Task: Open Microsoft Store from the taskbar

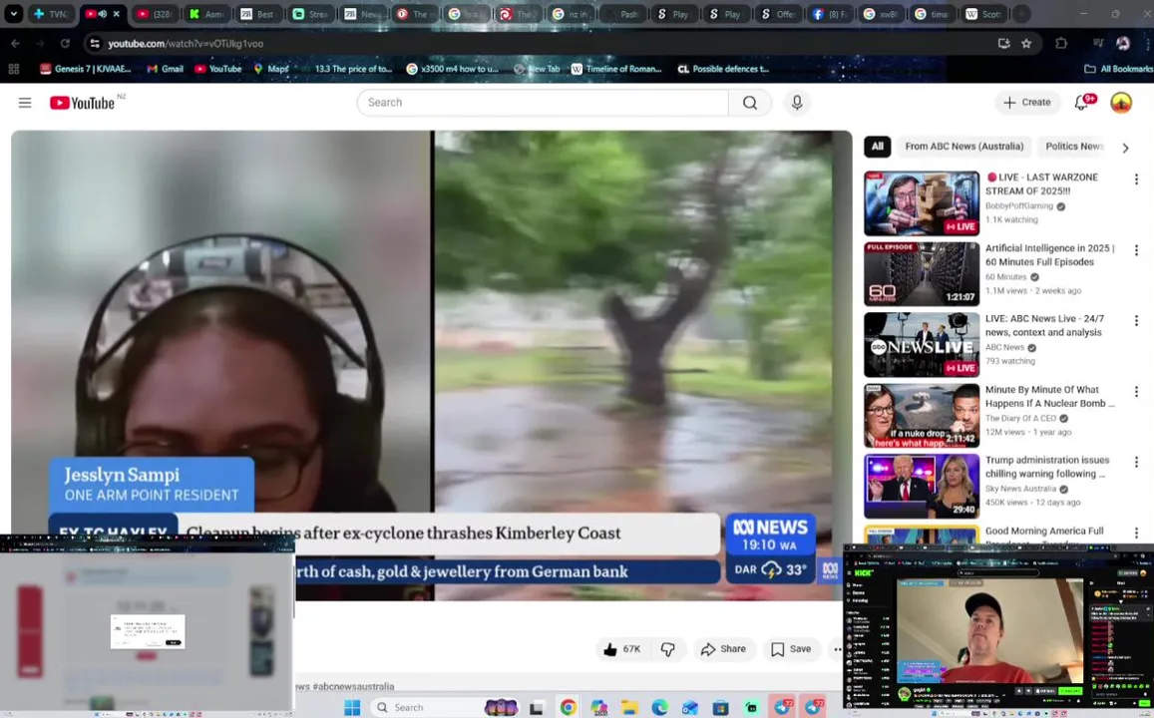Action: click(x=720, y=708)
